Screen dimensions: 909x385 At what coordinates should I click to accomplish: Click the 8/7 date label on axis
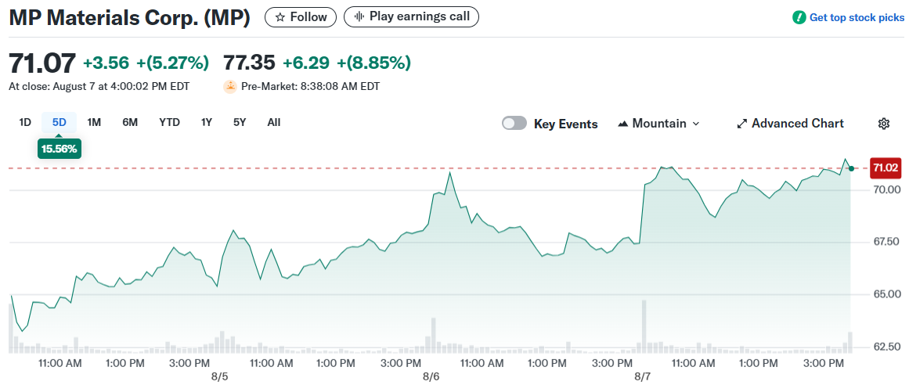(x=642, y=376)
